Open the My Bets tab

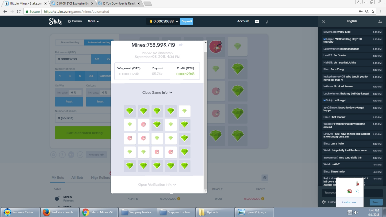[57, 178]
